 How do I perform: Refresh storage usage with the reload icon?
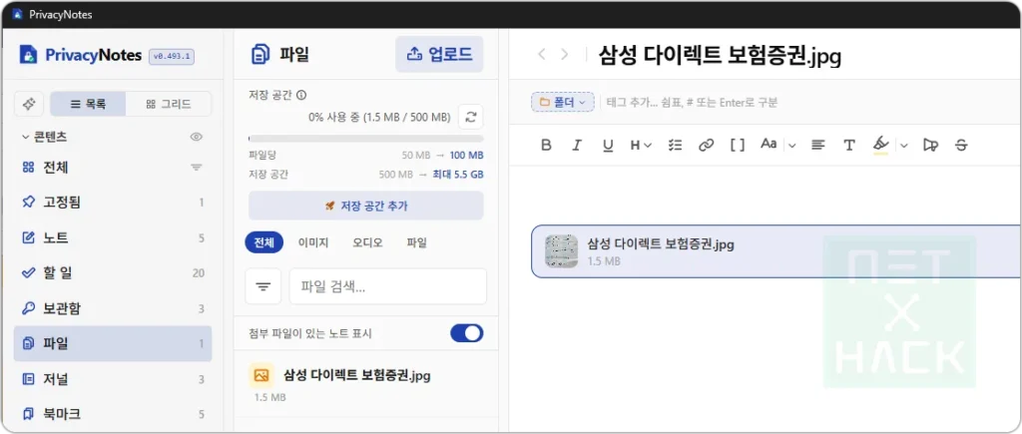click(x=471, y=118)
